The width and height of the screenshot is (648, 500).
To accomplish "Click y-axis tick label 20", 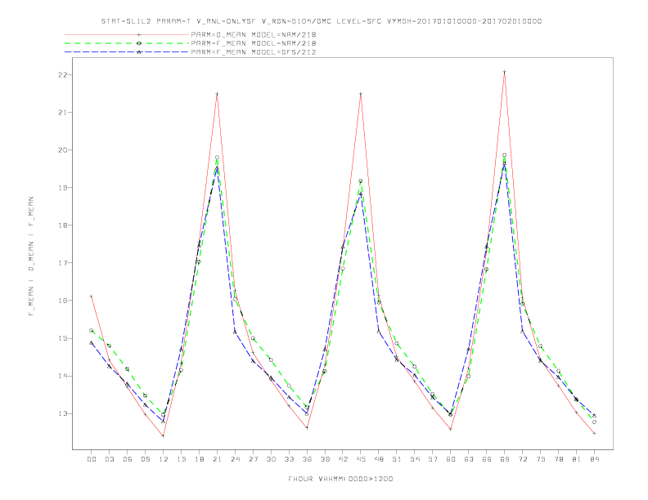I will point(62,150).
